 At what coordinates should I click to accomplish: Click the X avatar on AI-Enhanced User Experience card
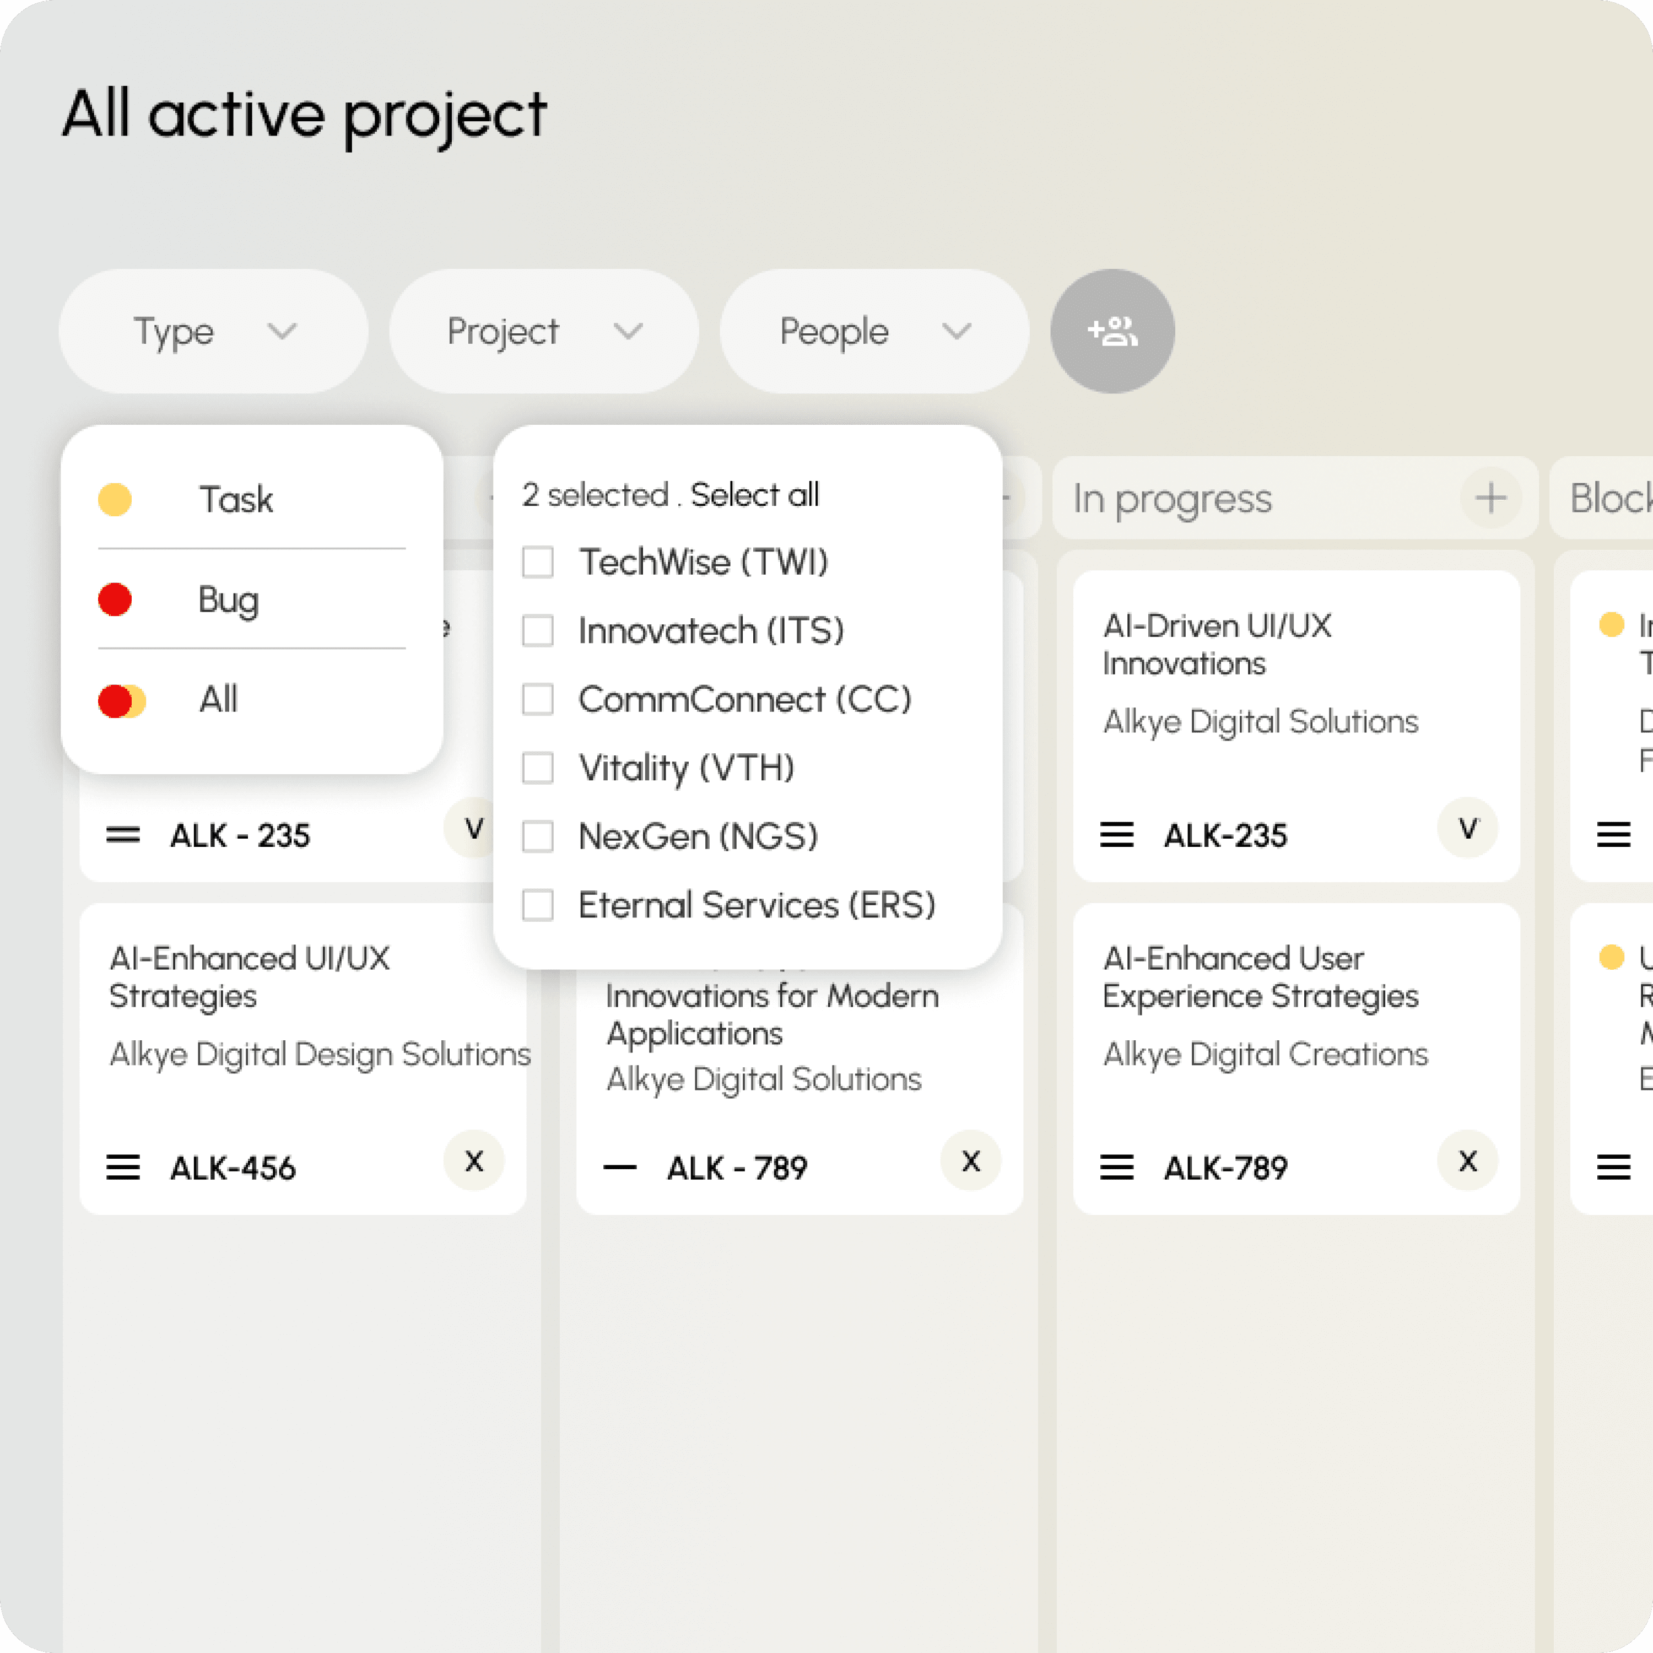[1468, 1161]
